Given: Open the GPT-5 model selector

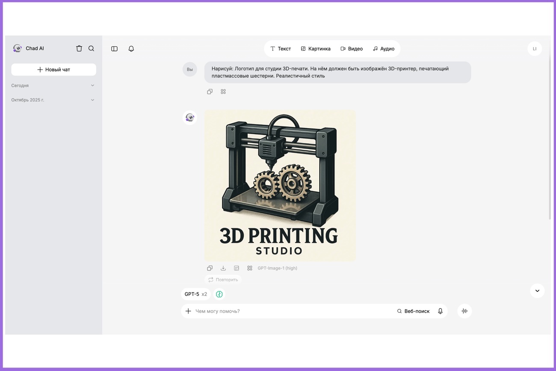Looking at the screenshot, I should [195, 294].
